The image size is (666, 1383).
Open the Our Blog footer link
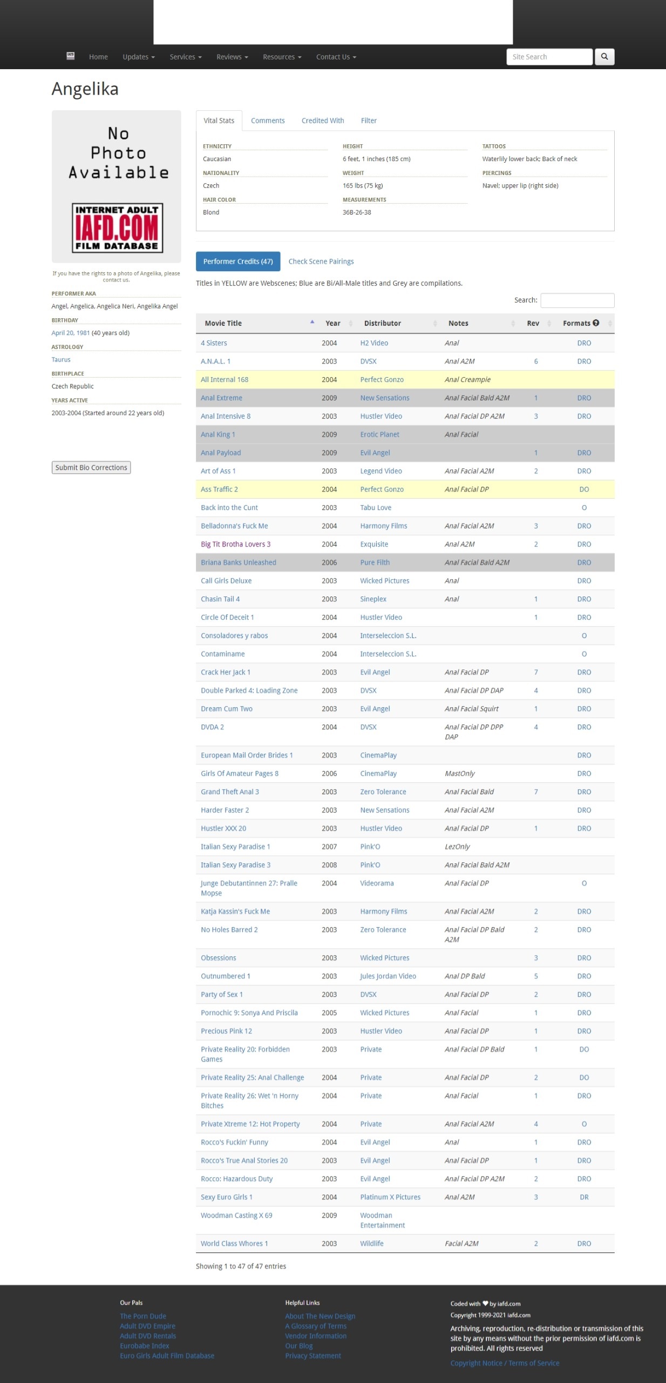pos(299,1346)
